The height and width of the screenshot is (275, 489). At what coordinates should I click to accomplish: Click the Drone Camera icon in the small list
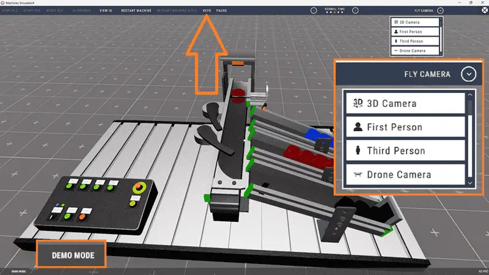click(396, 51)
